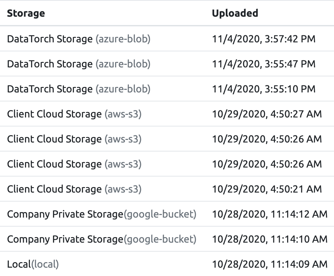Viewport: 334px width, 276px height.
Task: Select DataTorch Storage row uploaded 3:55:10 PM
Action: 167,89
